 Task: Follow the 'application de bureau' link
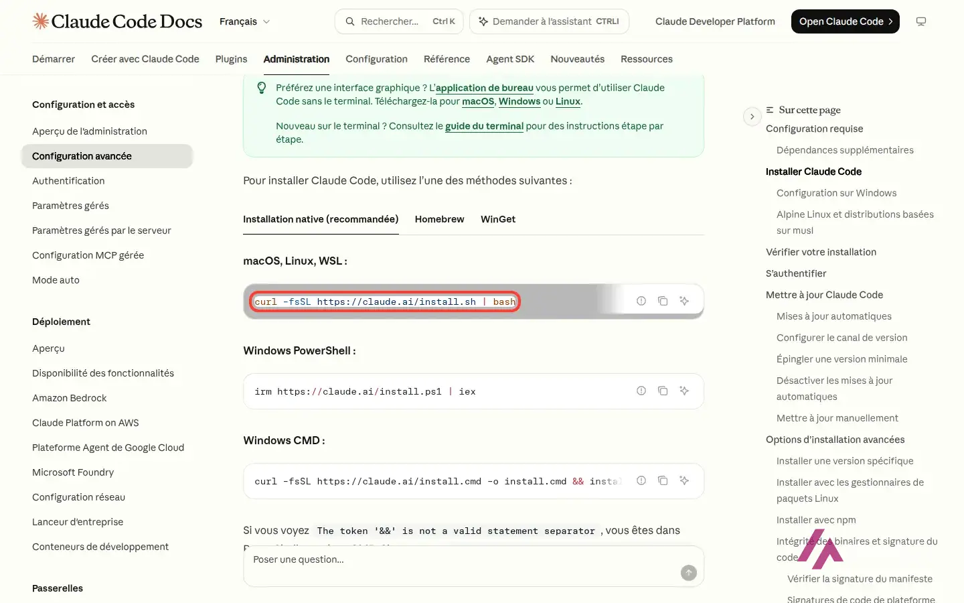coord(485,88)
